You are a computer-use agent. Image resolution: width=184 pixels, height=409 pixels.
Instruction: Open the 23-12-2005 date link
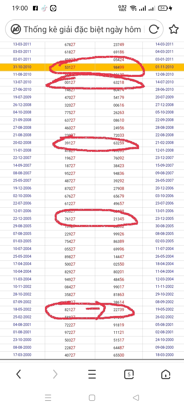click(x=164, y=219)
